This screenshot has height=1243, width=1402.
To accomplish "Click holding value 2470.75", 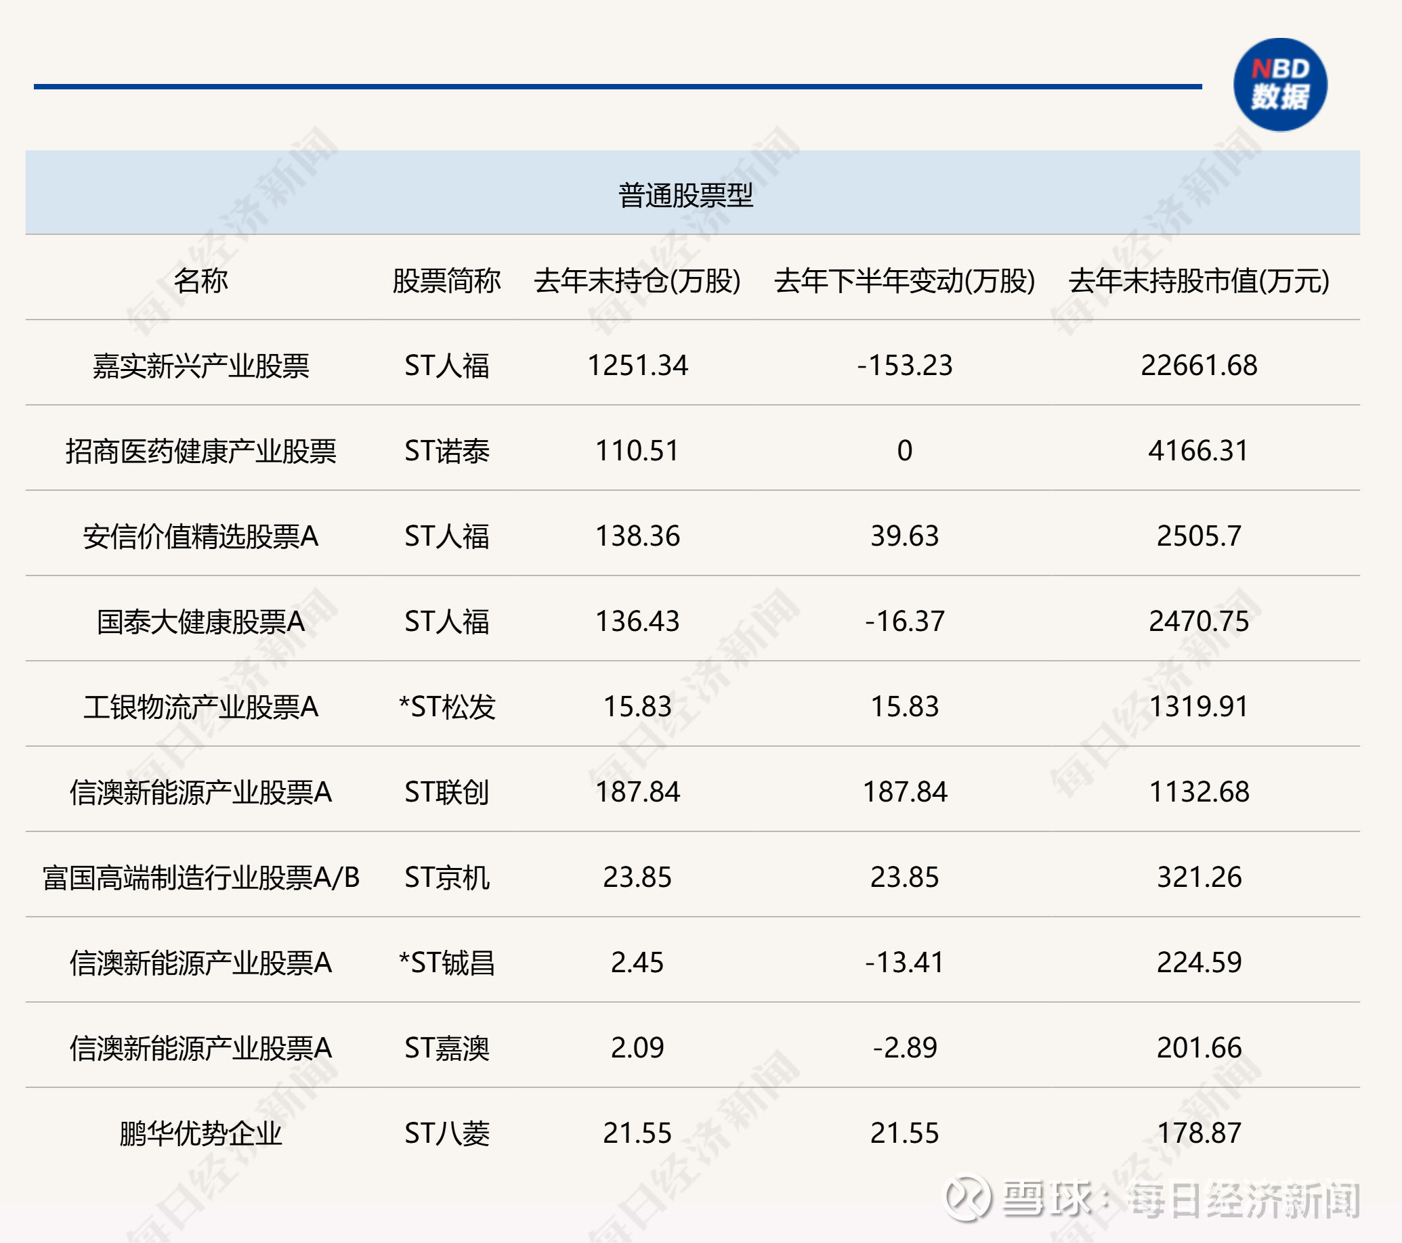I will pos(1198,621).
